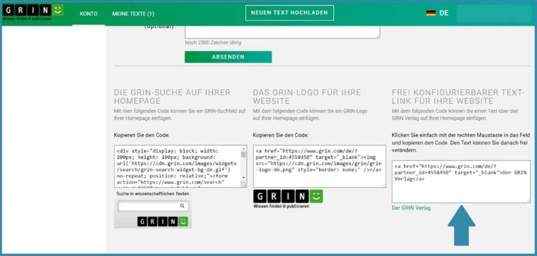Click the GRIN logo in the header
The image size is (537, 256).
click(x=33, y=12)
